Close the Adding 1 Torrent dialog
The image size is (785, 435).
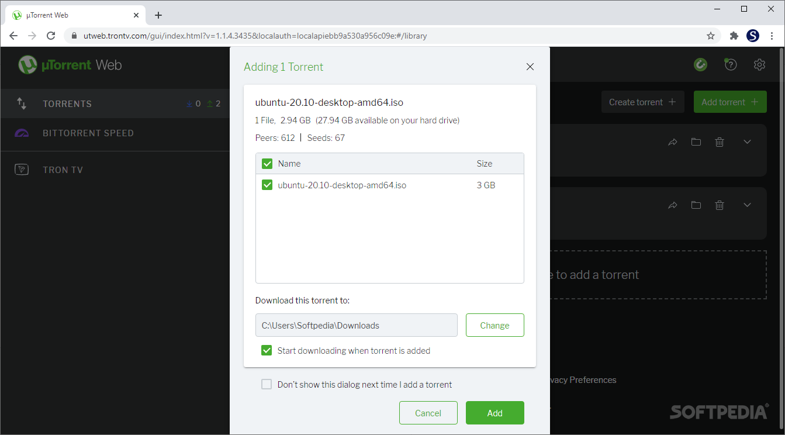coord(530,67)
